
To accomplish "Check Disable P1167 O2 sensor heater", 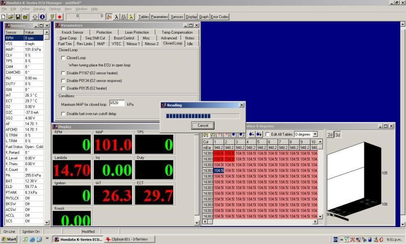I will (x=63, y=73).
